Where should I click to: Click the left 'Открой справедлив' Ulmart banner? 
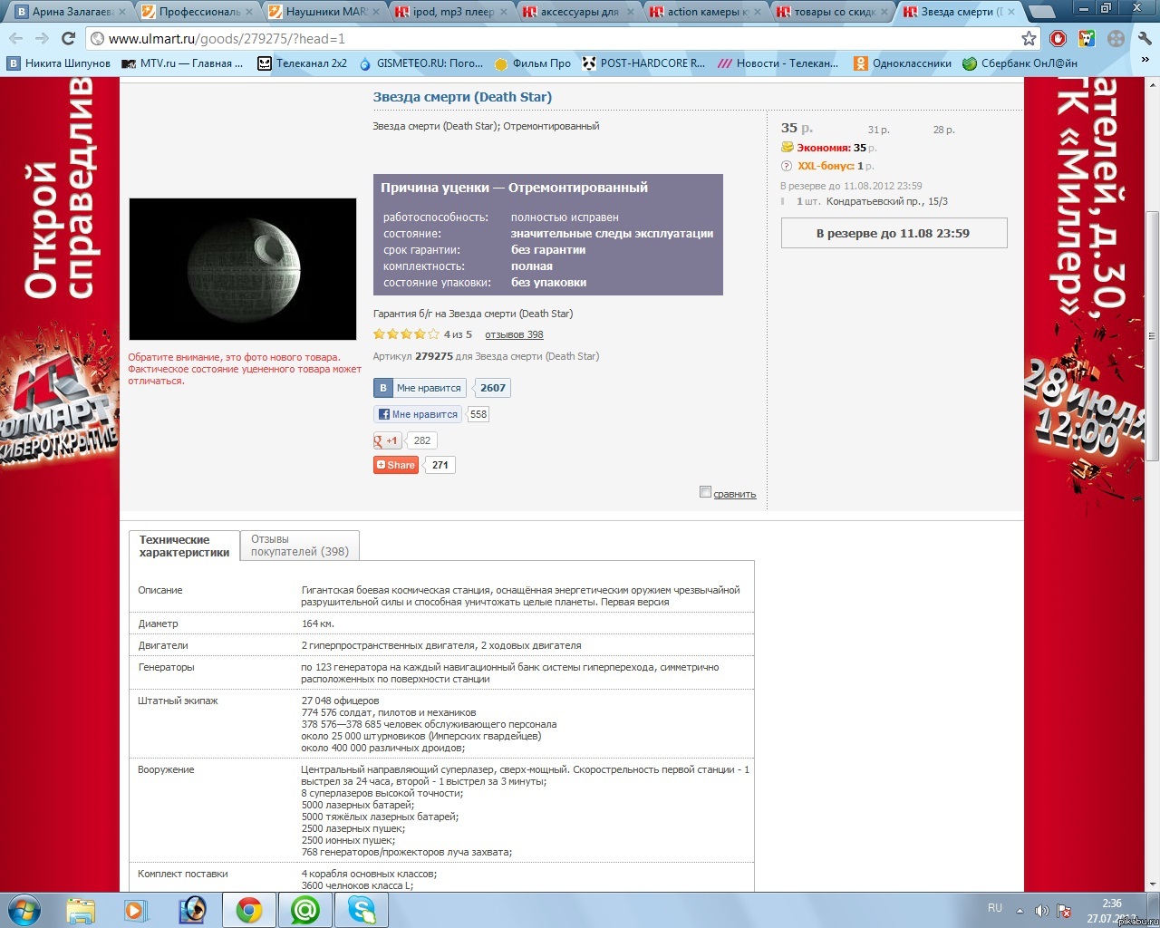click(60, 484)
